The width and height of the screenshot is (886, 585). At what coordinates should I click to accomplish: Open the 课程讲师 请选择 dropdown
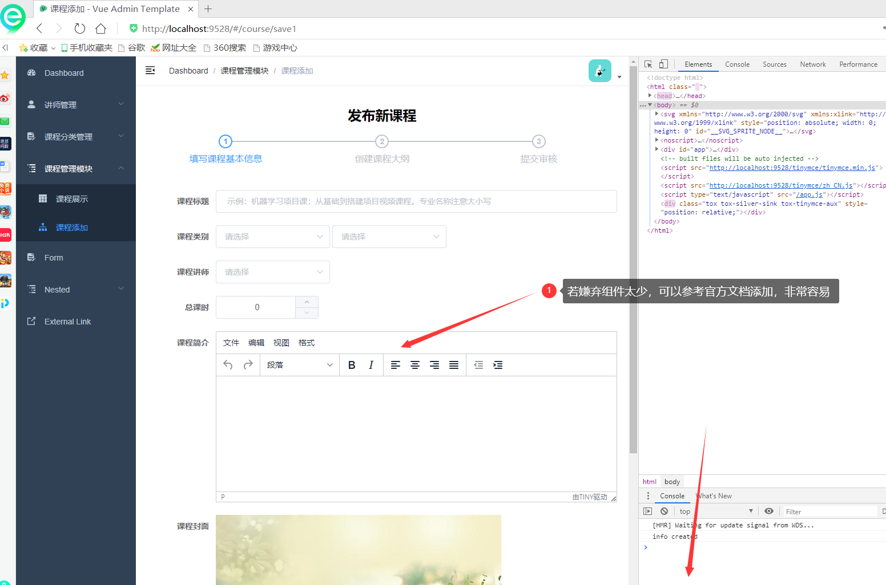pyautogui.click(x=272, y=272)
